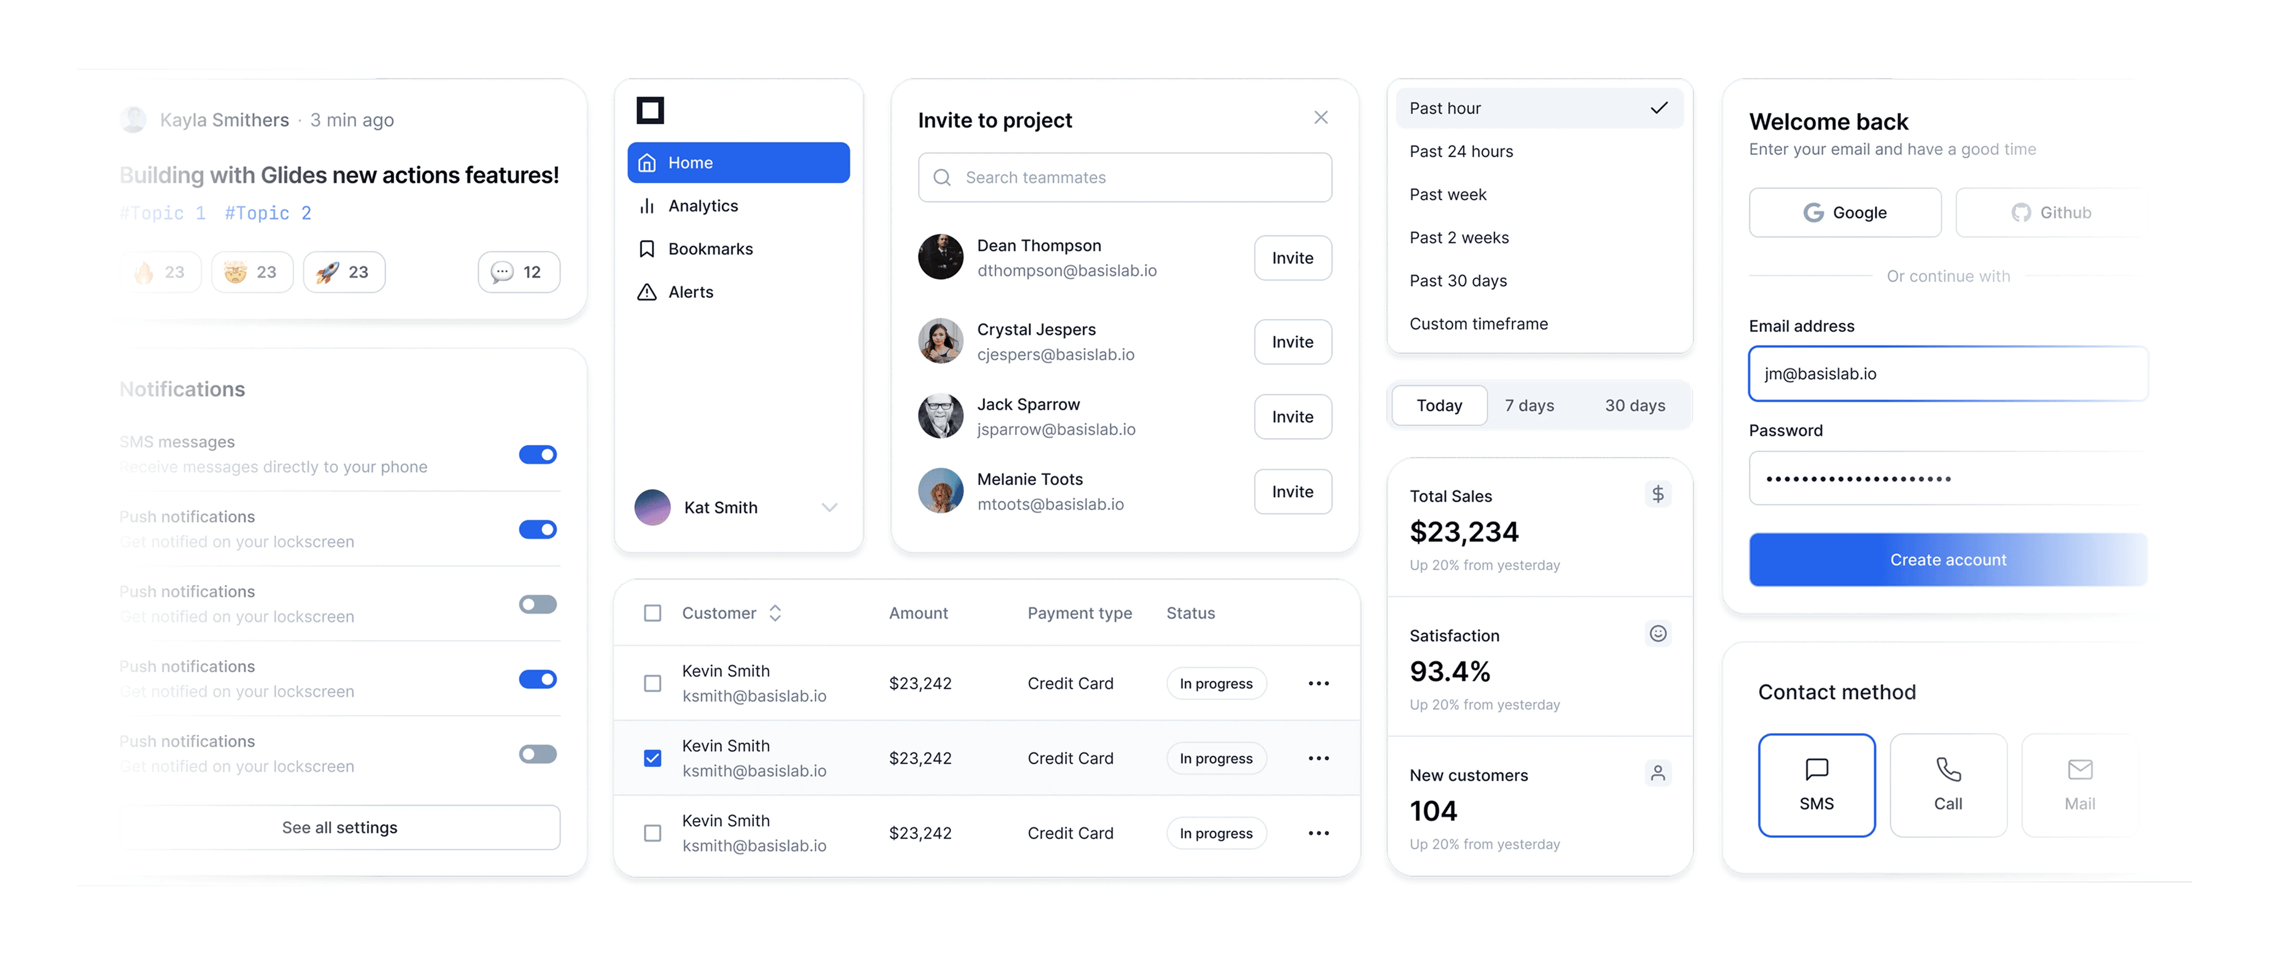The height and width of the screenshot is (955, 2269).
Task: Expand the Kat Smith account chevron
Action: (x=829, y=508)
